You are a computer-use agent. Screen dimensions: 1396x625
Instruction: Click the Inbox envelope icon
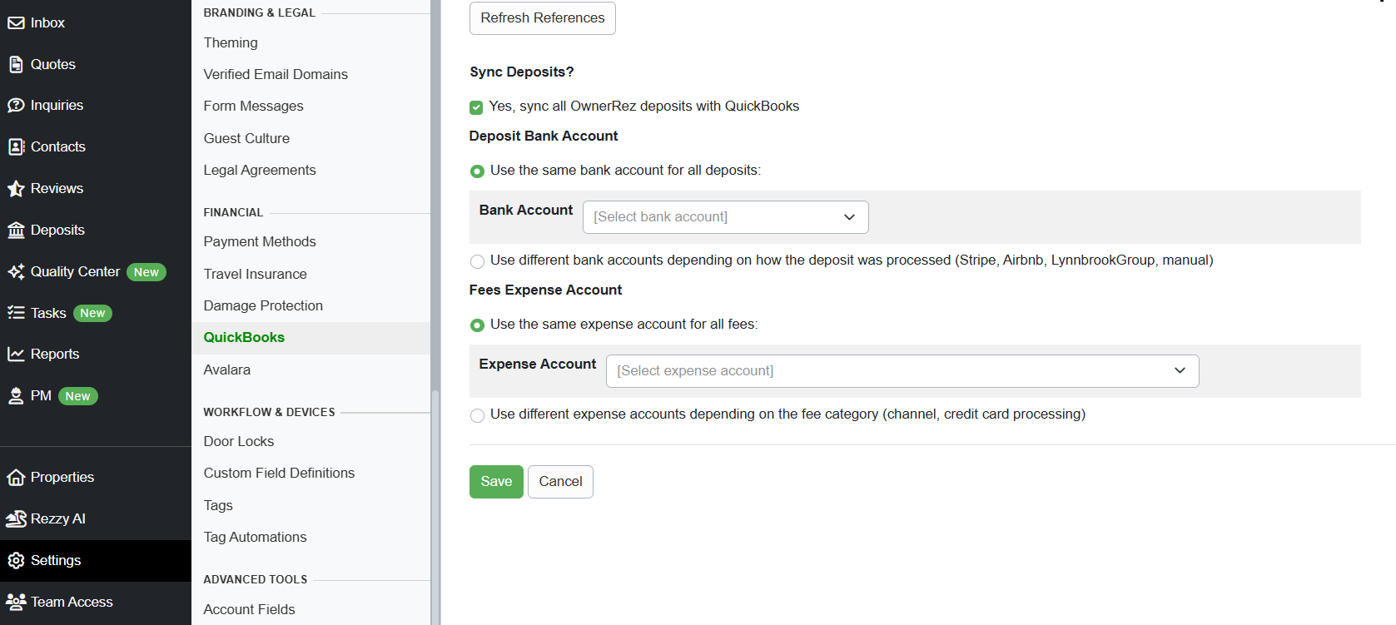[16, 23]
